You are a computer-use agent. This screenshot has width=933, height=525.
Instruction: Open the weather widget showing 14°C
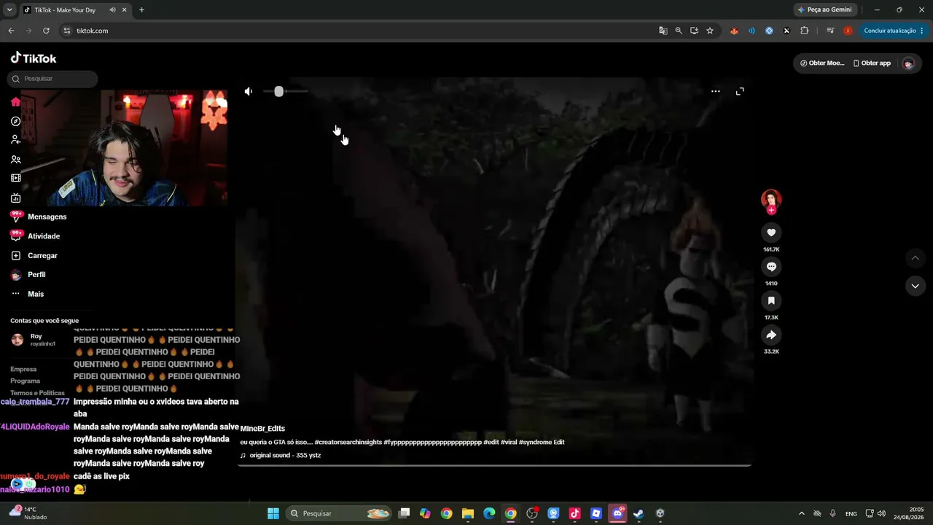point(29,513)
